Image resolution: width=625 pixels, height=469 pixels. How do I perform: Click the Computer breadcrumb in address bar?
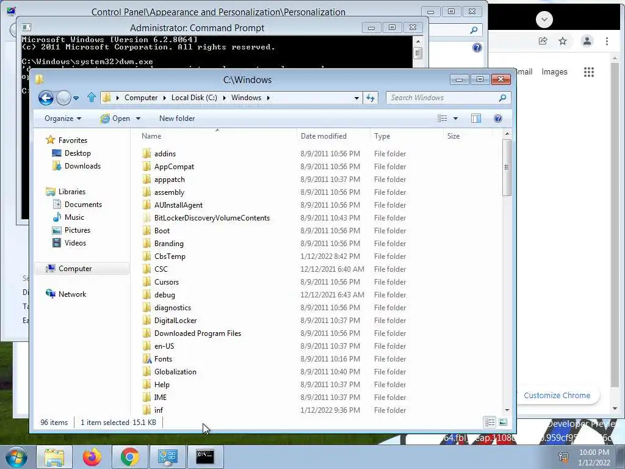[141, 98]
